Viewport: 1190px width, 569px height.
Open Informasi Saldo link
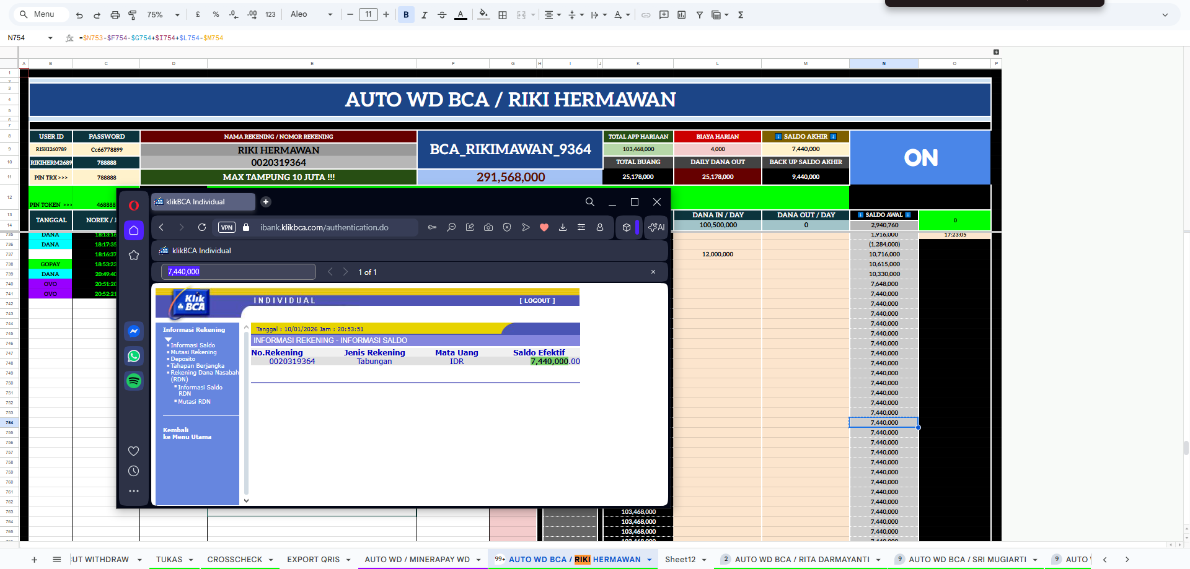pos(193,345)
